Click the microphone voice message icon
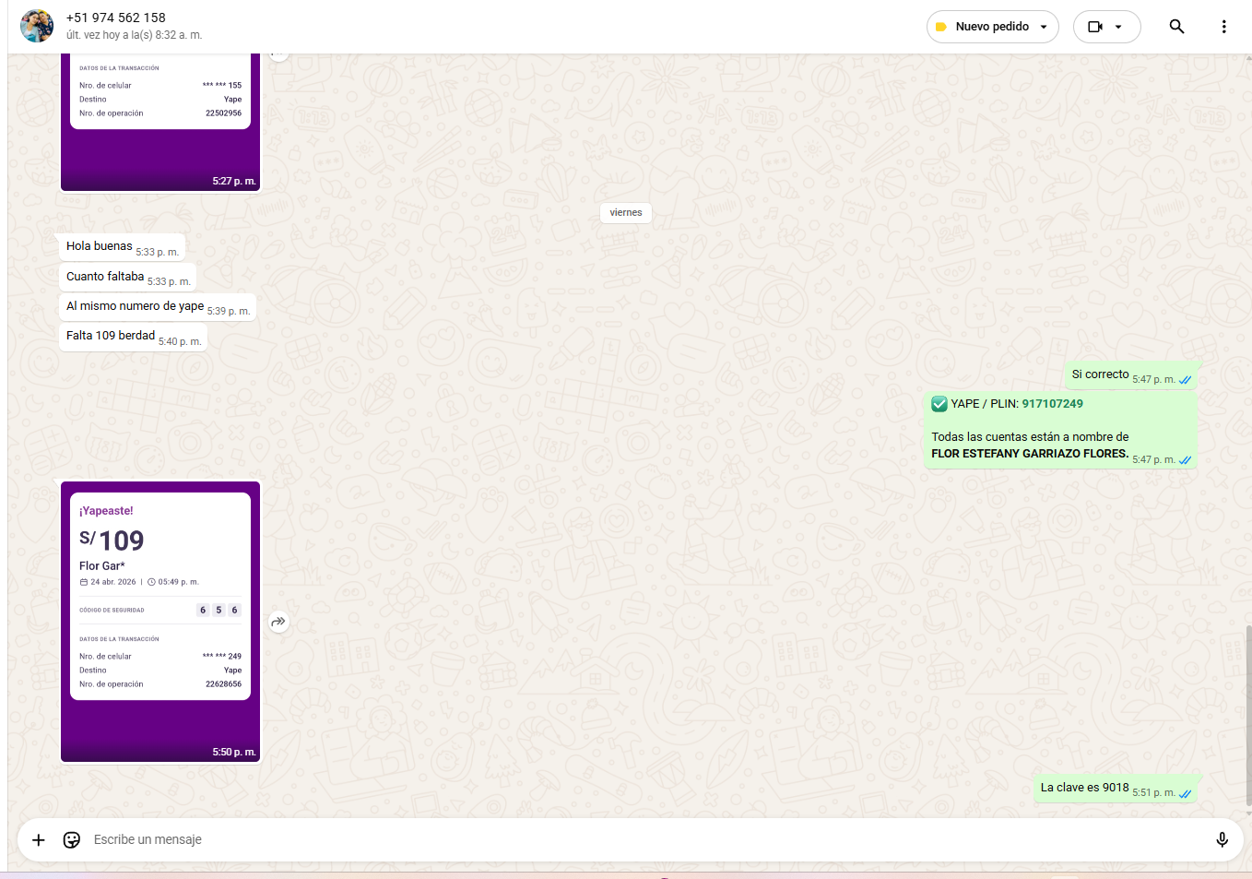 point(1222,839)
